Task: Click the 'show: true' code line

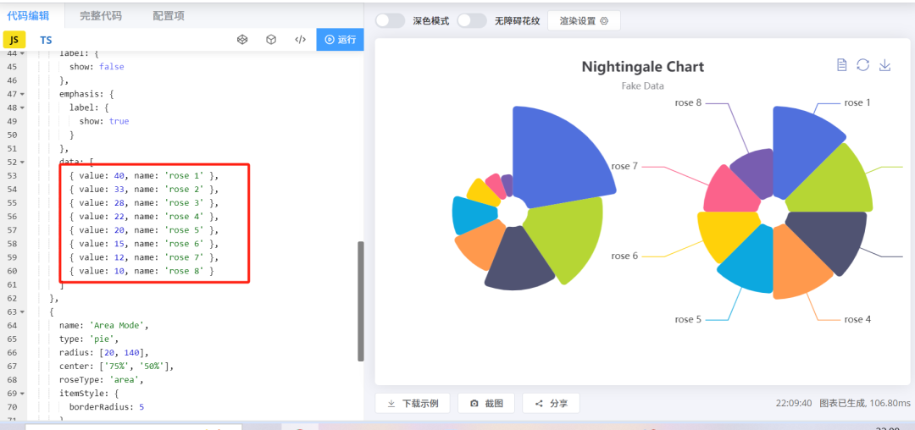Action: (x=104, y=121)
